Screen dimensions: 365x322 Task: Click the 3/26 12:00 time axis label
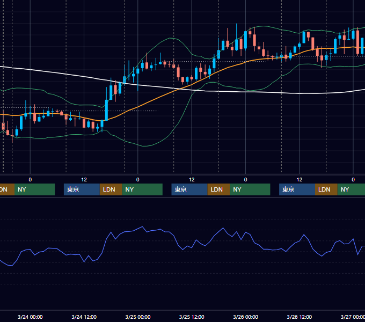[x=300, y=317]
